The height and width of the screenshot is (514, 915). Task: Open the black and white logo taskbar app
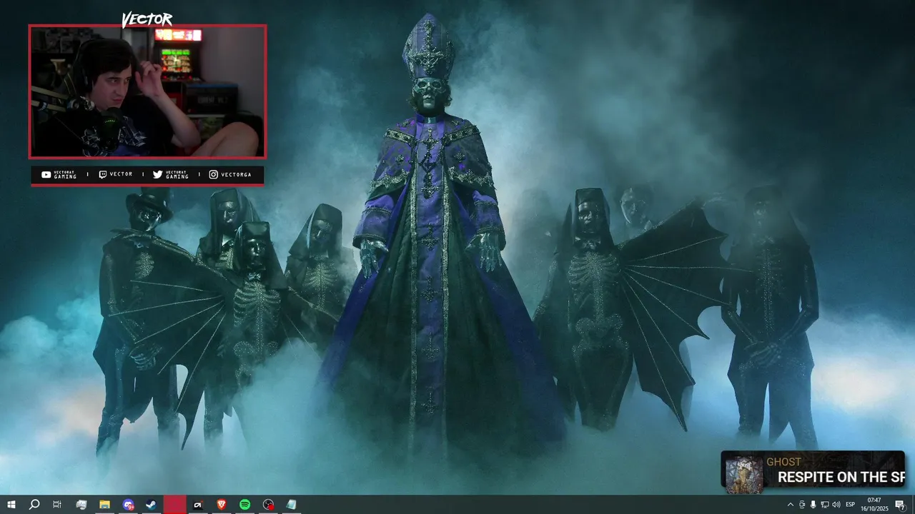(x=198, y=505)
